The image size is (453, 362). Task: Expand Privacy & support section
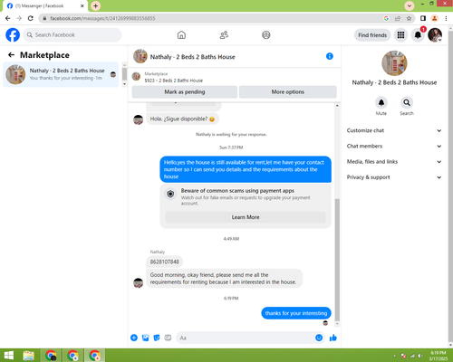394,177
